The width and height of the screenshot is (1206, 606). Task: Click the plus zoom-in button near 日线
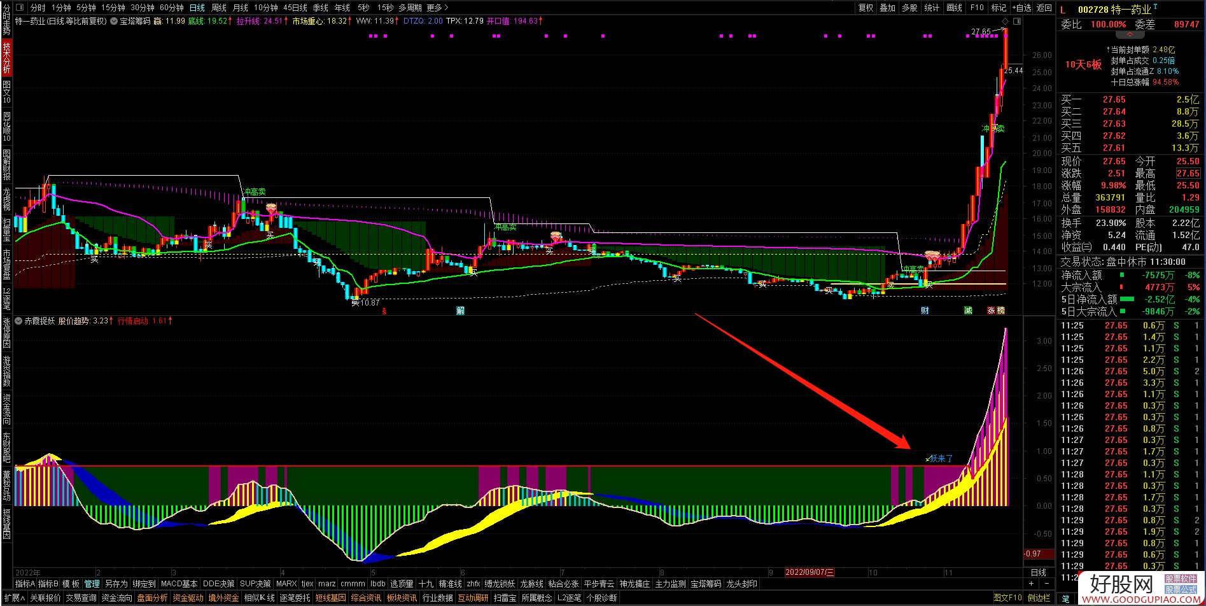[1031, 584]
